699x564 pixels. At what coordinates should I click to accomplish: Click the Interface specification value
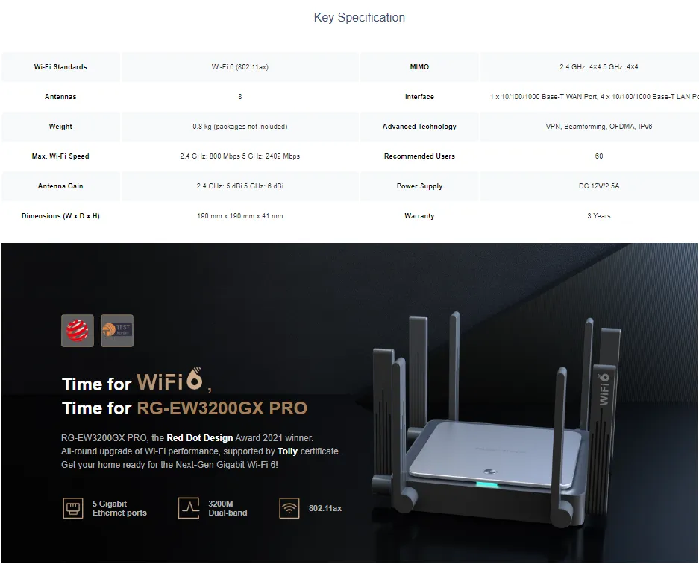(x=595, y=97)
